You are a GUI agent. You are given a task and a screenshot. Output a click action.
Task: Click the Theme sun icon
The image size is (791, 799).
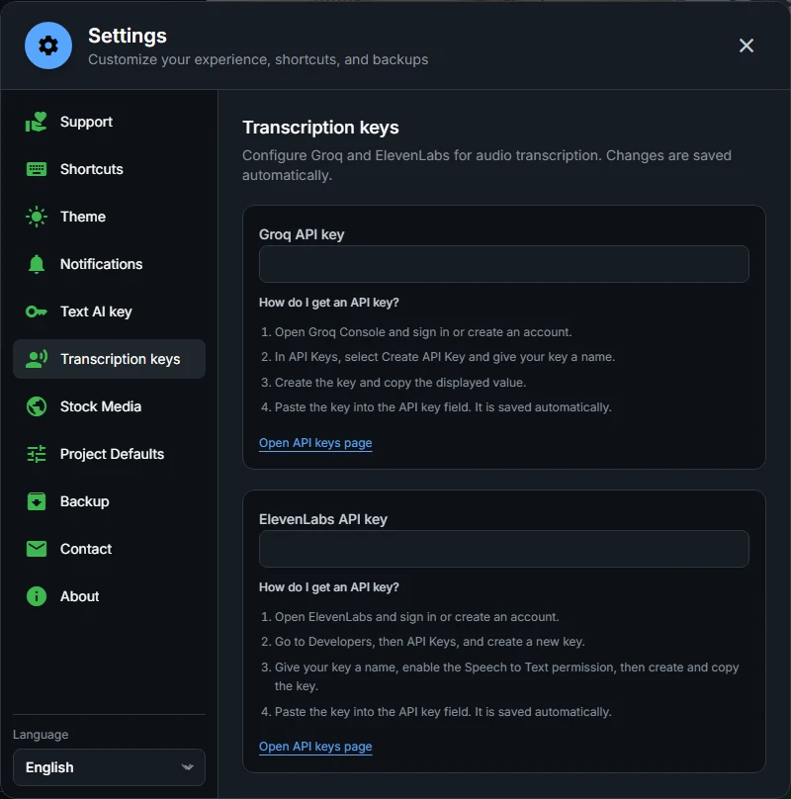coord(37,217)
